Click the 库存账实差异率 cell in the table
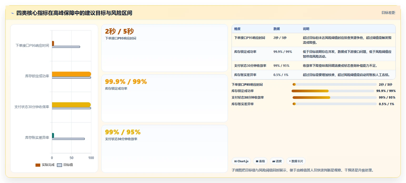This screenshot has width=406, height=183. point(245,75)
